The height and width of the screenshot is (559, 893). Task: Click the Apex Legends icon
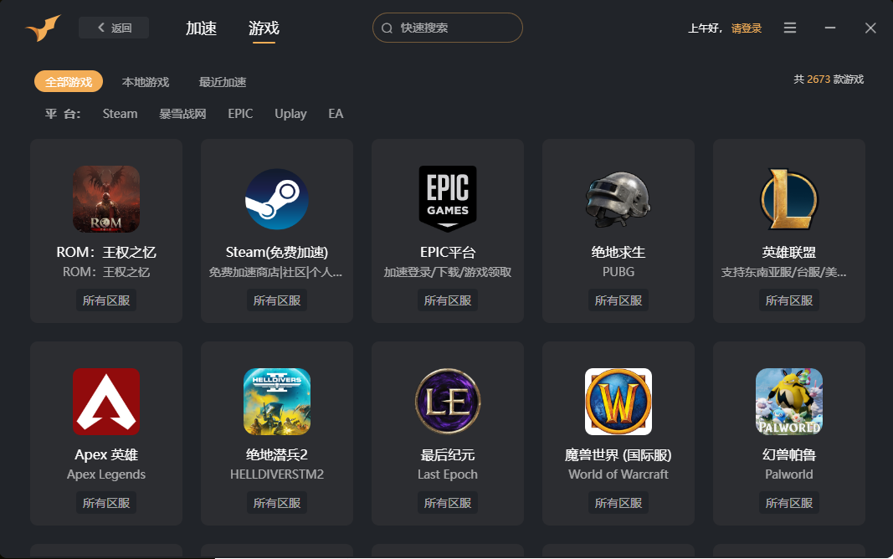(x=106, y=402)
